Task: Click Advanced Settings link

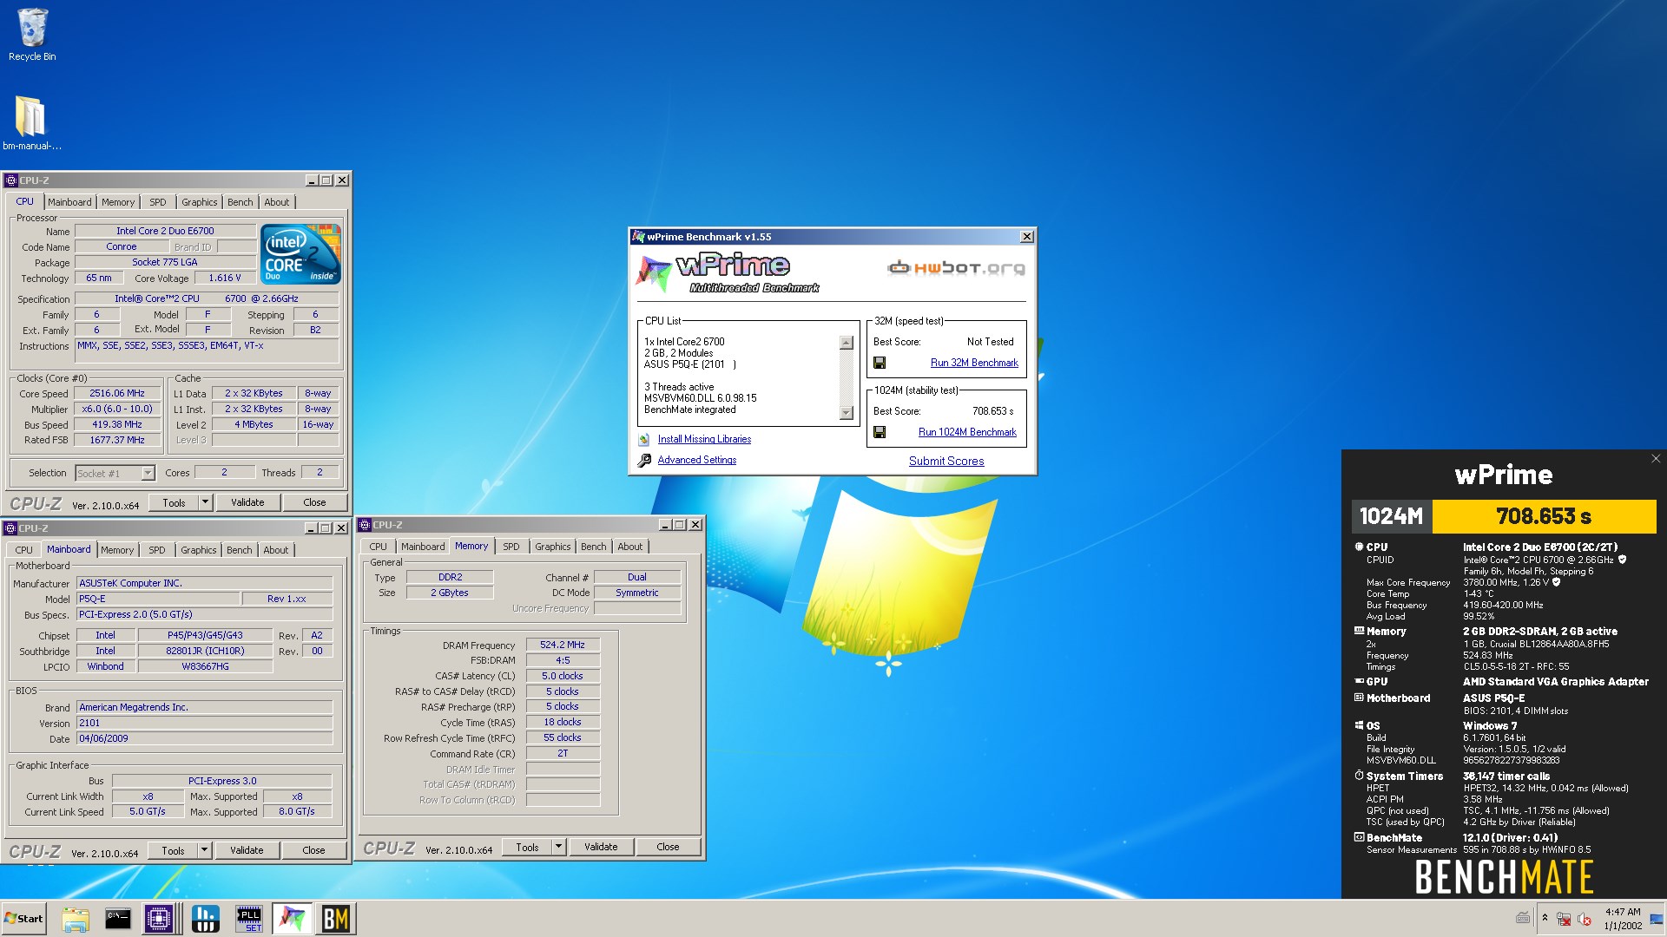Action: [x=696, y=460]
